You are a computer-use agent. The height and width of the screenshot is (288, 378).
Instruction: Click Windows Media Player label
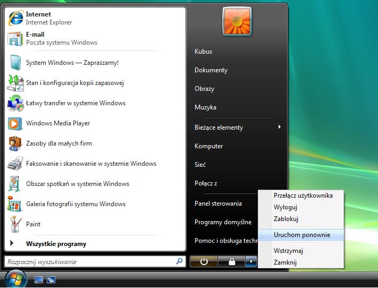point(58,123)
